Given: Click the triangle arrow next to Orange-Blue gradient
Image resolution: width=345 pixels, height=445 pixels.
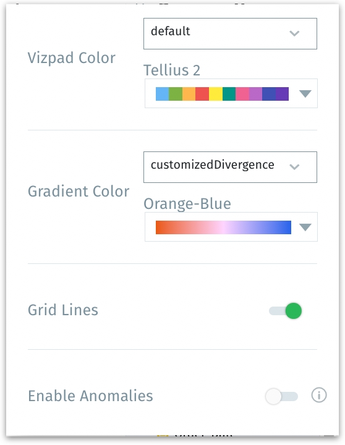Looking at the screenshot, I should pyautogui.click(x=305, y=227).
